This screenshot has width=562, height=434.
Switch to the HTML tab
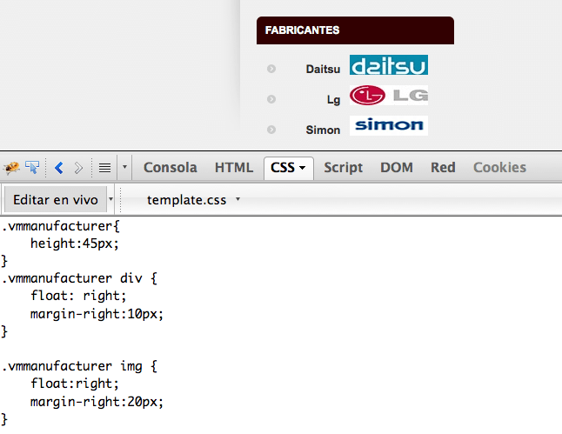point(234,167)
